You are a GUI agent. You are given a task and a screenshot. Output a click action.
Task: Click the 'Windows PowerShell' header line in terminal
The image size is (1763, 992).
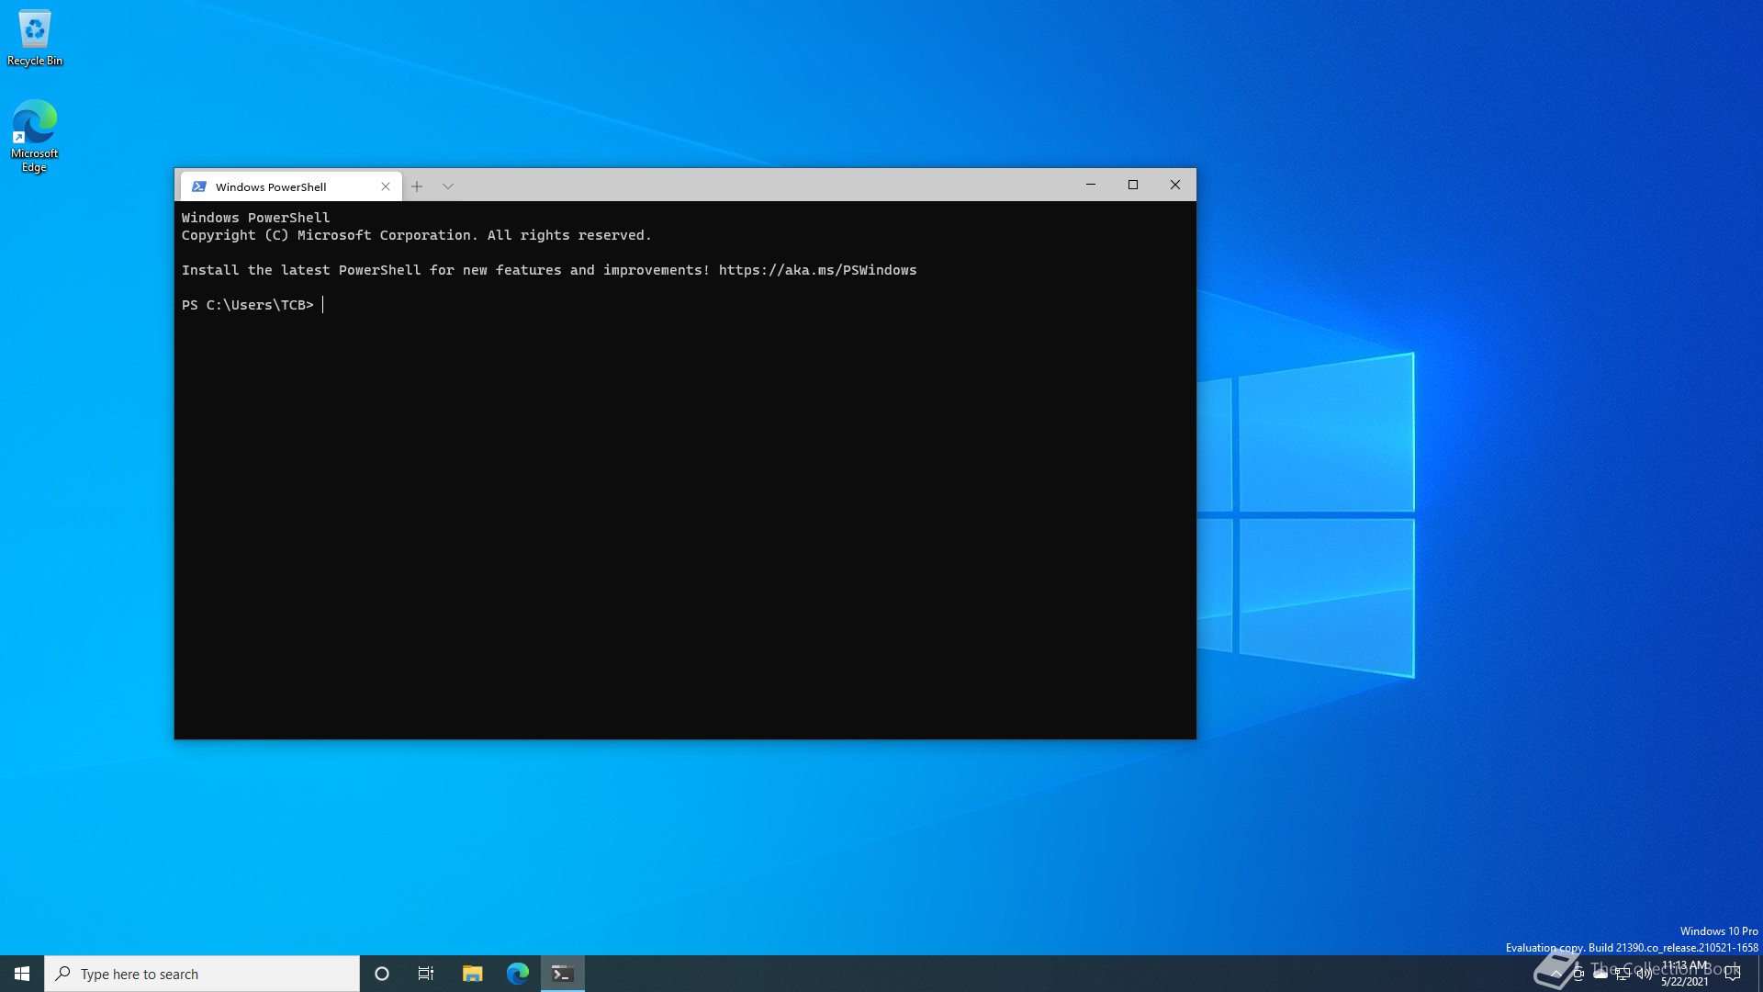pyautogui.click(x=255, y=218)
